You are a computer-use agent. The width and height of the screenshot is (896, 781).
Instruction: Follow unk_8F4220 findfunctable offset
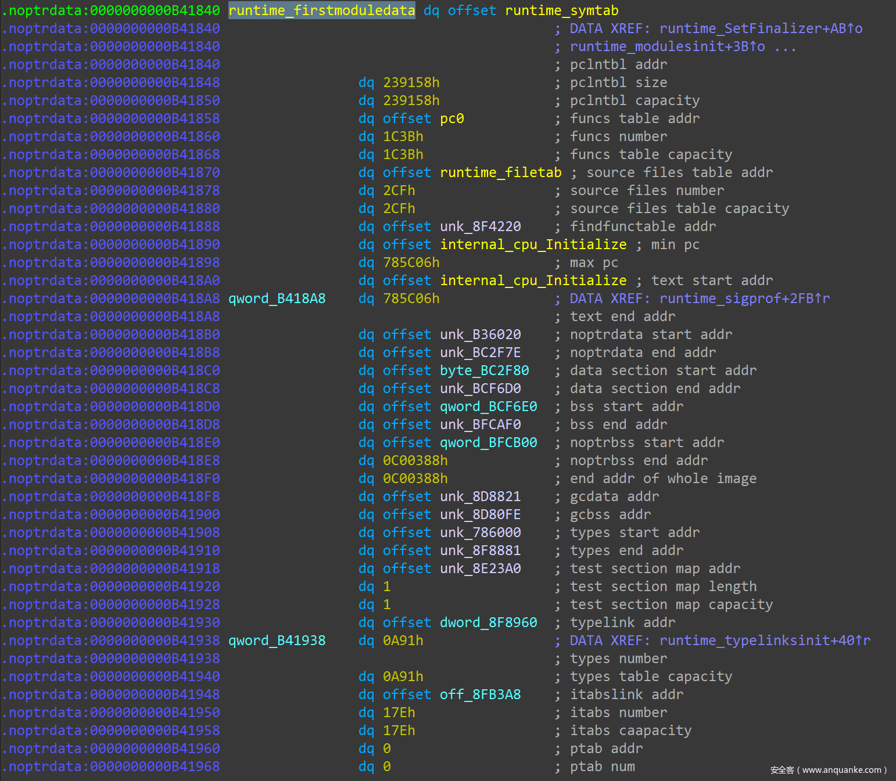click(480, 226)
